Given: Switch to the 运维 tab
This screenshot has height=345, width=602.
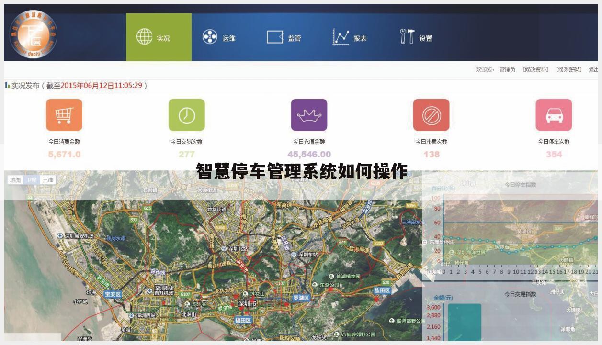Looking at the screenshot, I should click(x=219, y=37).
